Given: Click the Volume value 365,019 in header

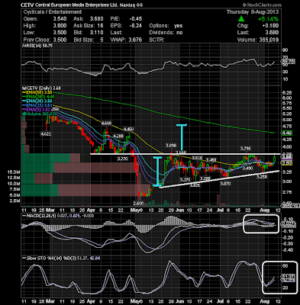Looking at the screenshot, I should point(268,40).
